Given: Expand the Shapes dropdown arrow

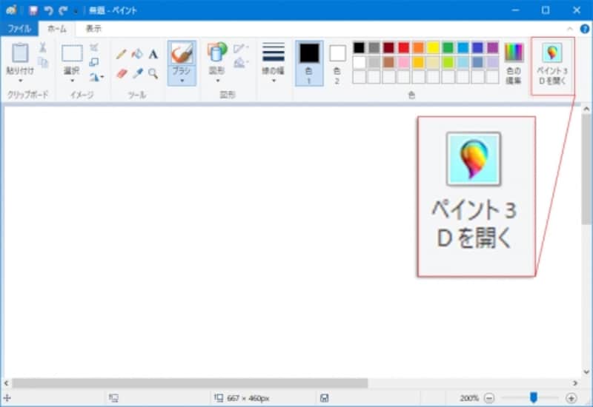Looking at the screenshot, I should pyautogui.click(x=217, y=81).
